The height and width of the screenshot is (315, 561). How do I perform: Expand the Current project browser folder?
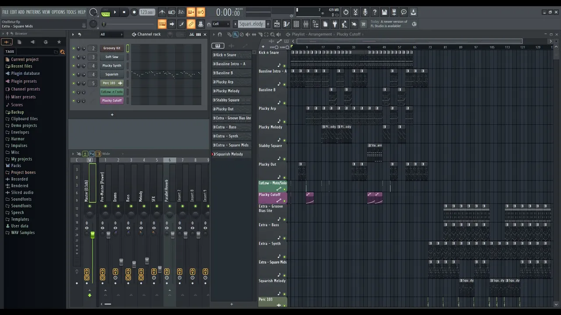pos(25,59)
